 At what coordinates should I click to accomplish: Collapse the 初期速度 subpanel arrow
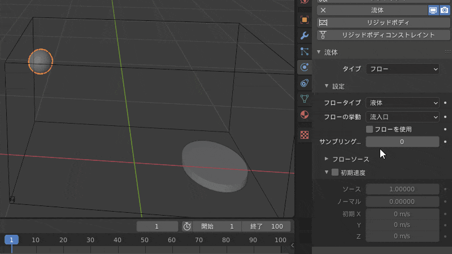[x=327, y=172]
